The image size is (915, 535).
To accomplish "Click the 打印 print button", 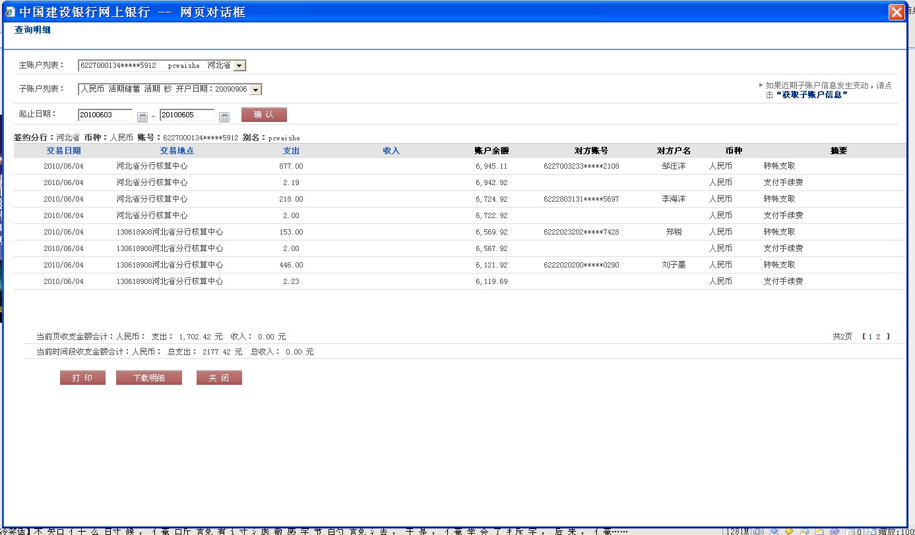I will [x=82, y=378].
